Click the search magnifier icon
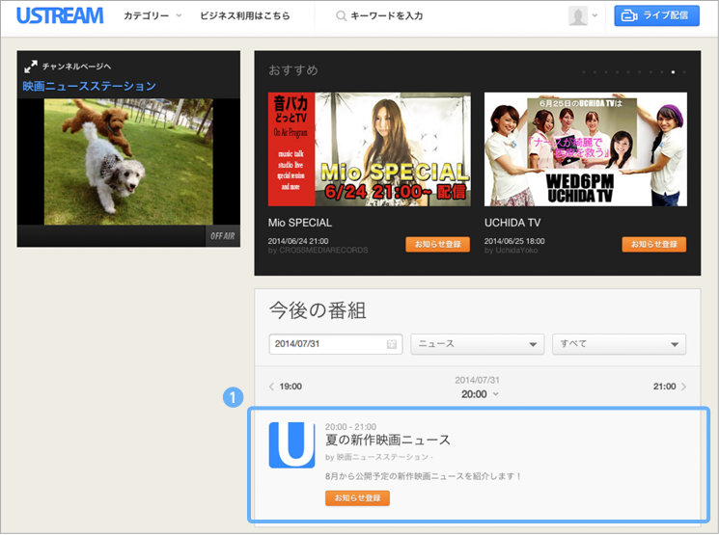The height and width of the screenshot is (535, 719). coord(341,16)
